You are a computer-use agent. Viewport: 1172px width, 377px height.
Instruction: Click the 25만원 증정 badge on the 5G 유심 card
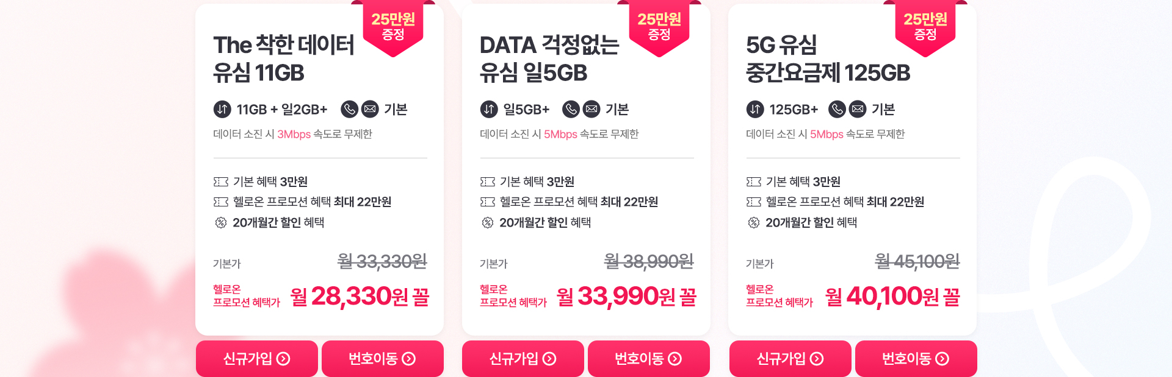point(925,28)
